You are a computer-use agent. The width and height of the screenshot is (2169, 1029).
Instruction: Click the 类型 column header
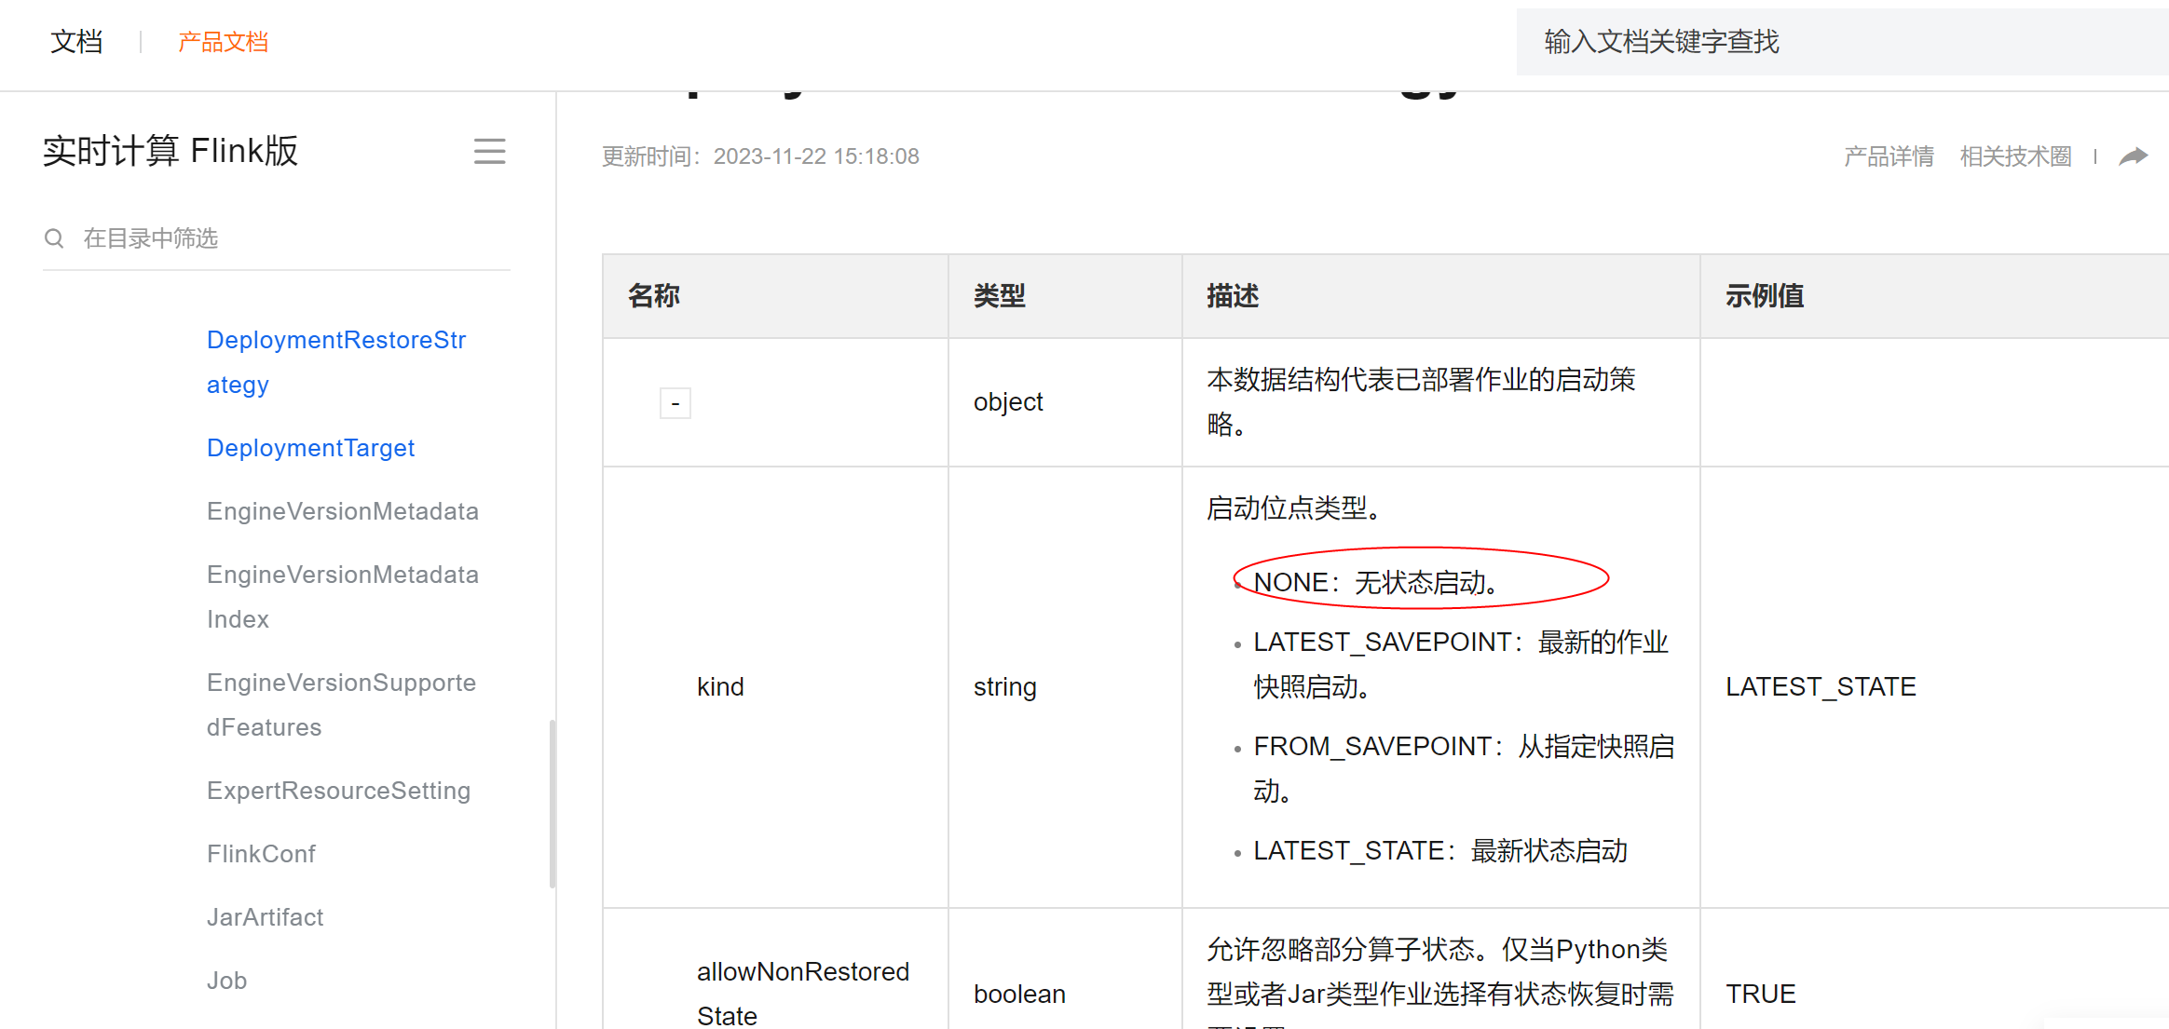[x=1000, y=296]
